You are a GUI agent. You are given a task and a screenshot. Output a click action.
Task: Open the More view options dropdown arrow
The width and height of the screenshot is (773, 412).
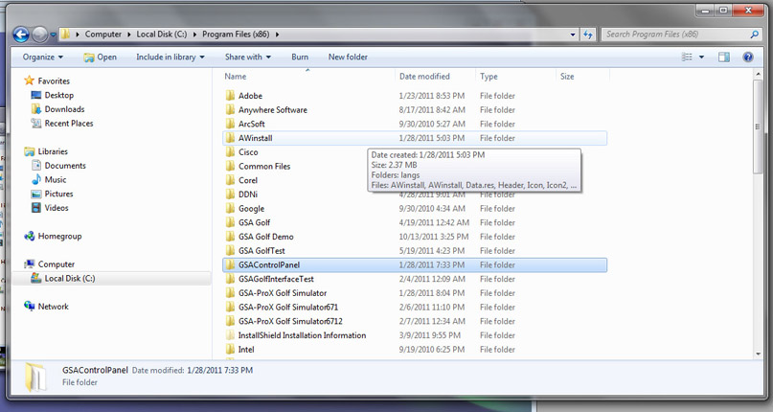pos(701,57)
